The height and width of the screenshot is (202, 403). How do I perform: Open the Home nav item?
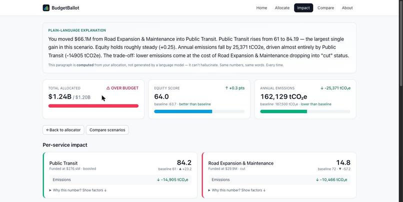[x=261, y=8]
